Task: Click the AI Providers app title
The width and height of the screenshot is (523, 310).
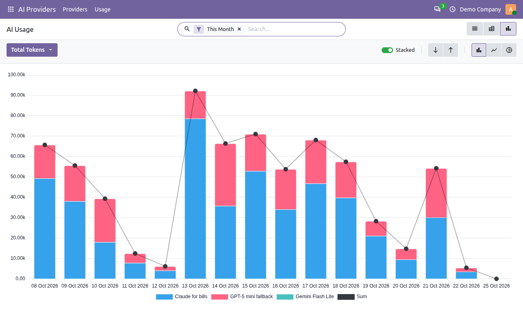Action: pos(37,9)
